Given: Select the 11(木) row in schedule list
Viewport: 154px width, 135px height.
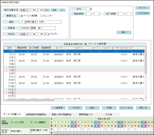Looking at the screenshot, I should tap(74, 83).
